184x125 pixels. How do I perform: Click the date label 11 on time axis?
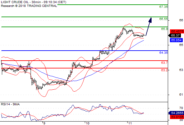[x=130, y=123]
